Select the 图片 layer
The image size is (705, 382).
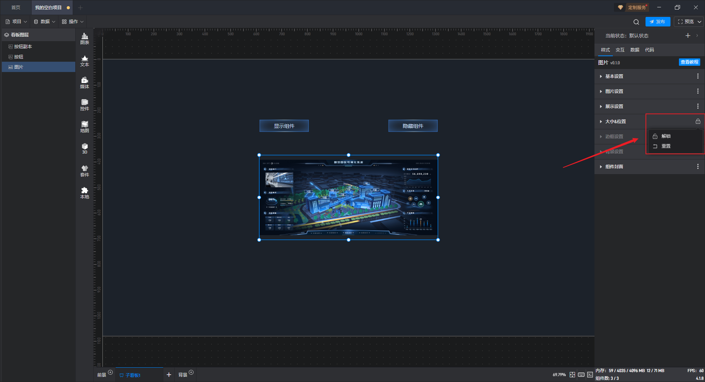coord(39,67)
